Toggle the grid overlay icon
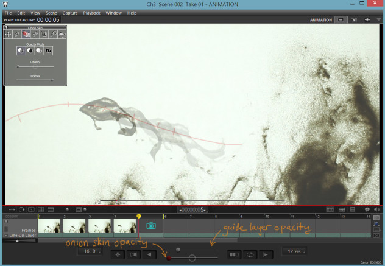This screenshot has width=385, height=266. tap(41, 209)
